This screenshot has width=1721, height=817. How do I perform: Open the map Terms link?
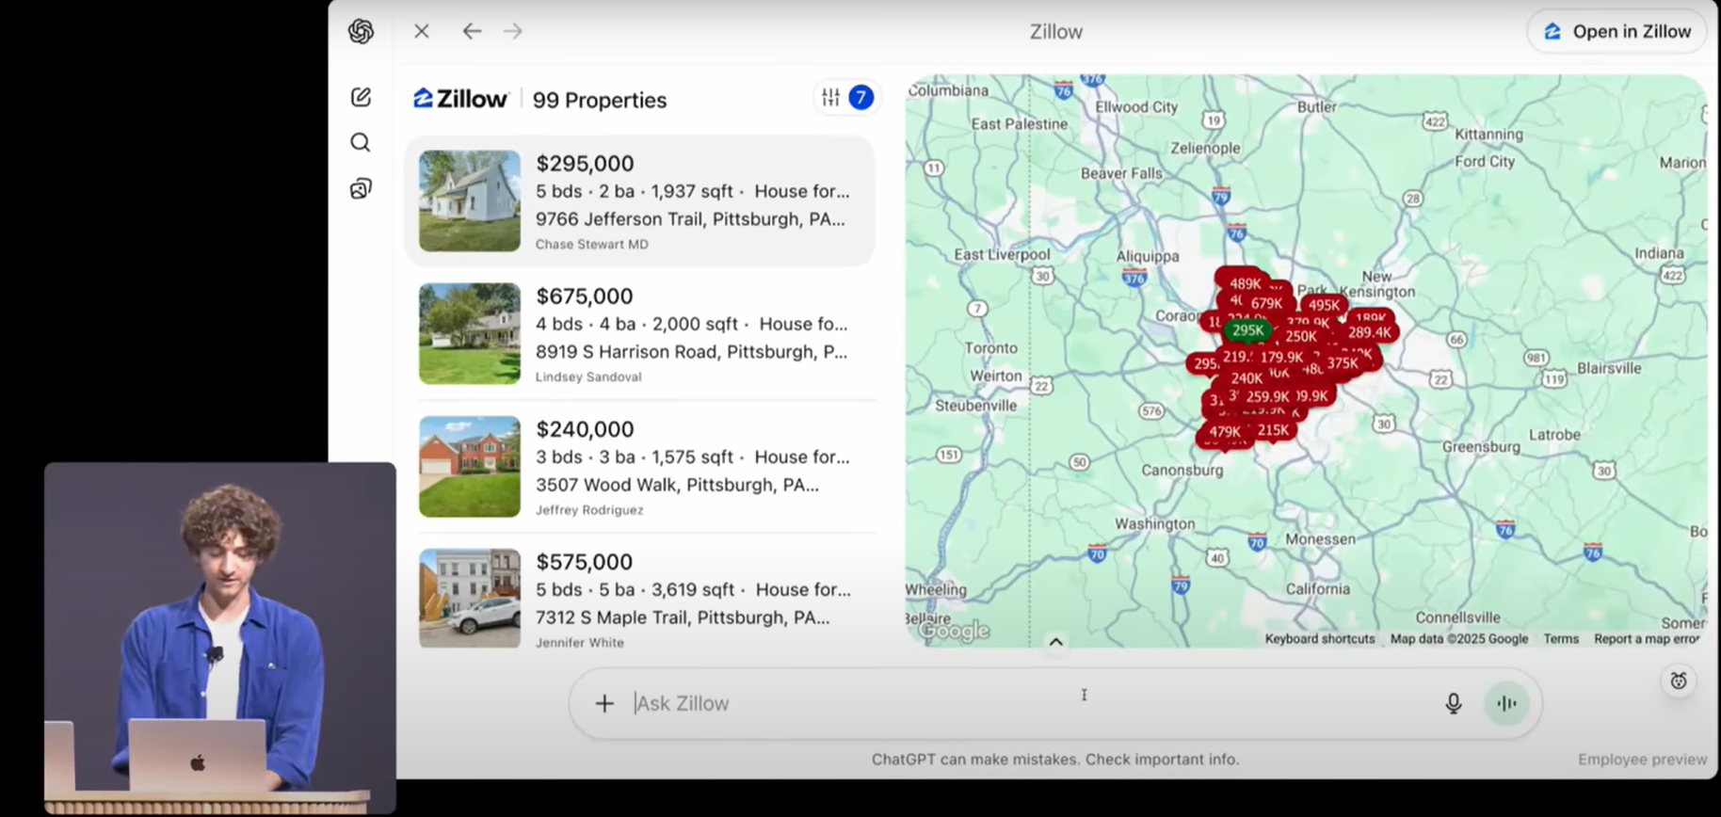pos(1561,639)
